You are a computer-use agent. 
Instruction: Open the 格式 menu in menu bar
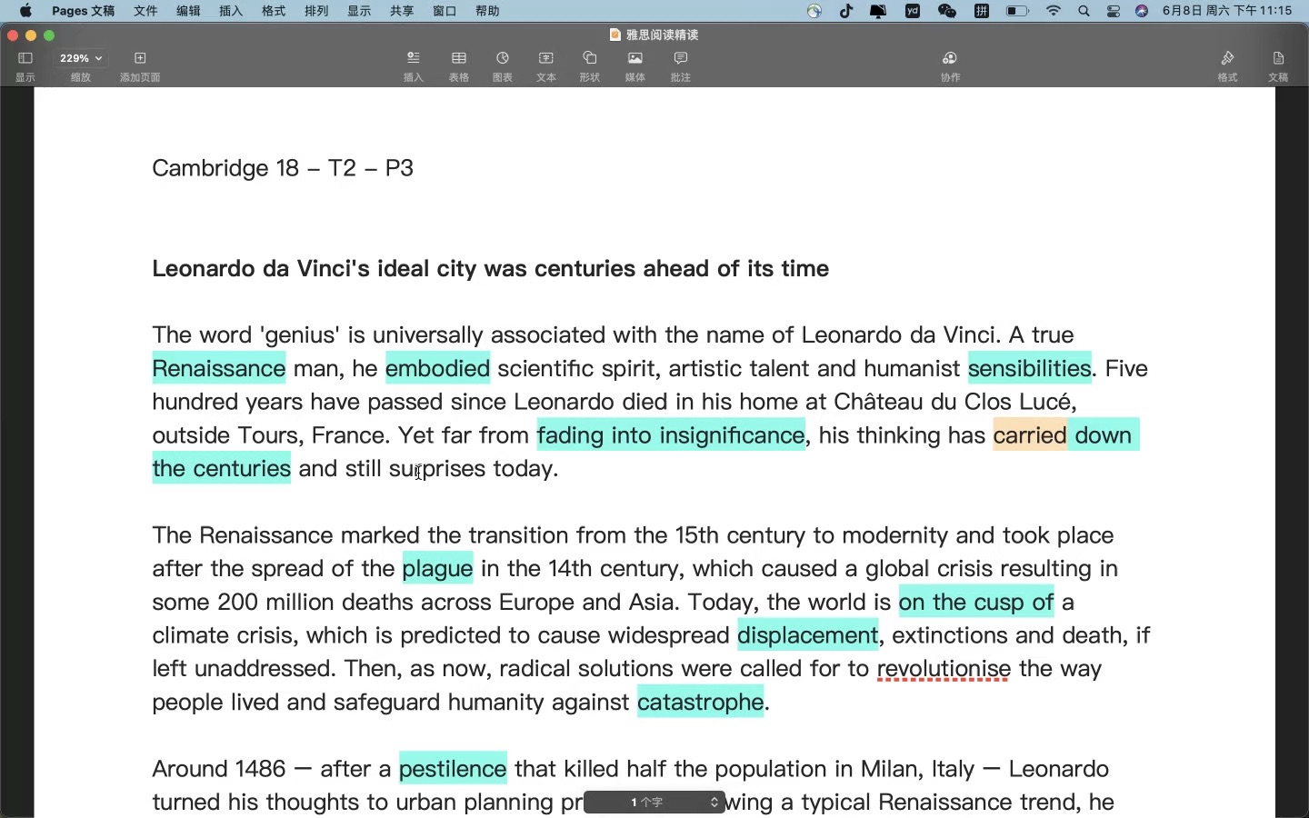274,11
